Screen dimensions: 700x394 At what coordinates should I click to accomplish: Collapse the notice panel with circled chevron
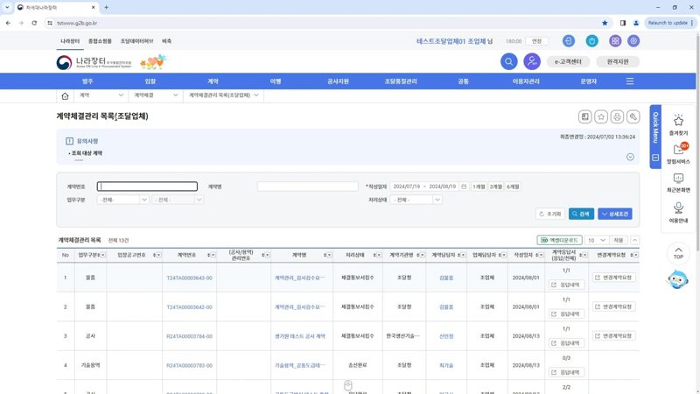[x=630, y=157]
